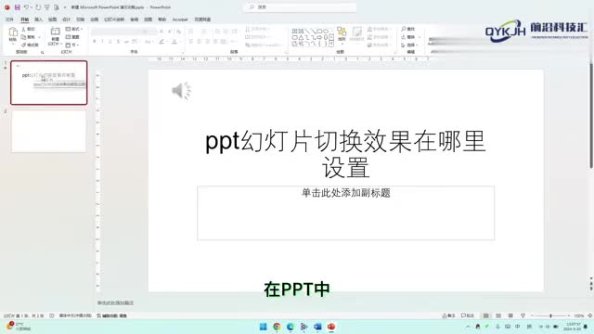Click the Copy icon in the clipboard group

click(x=23, y=37)
